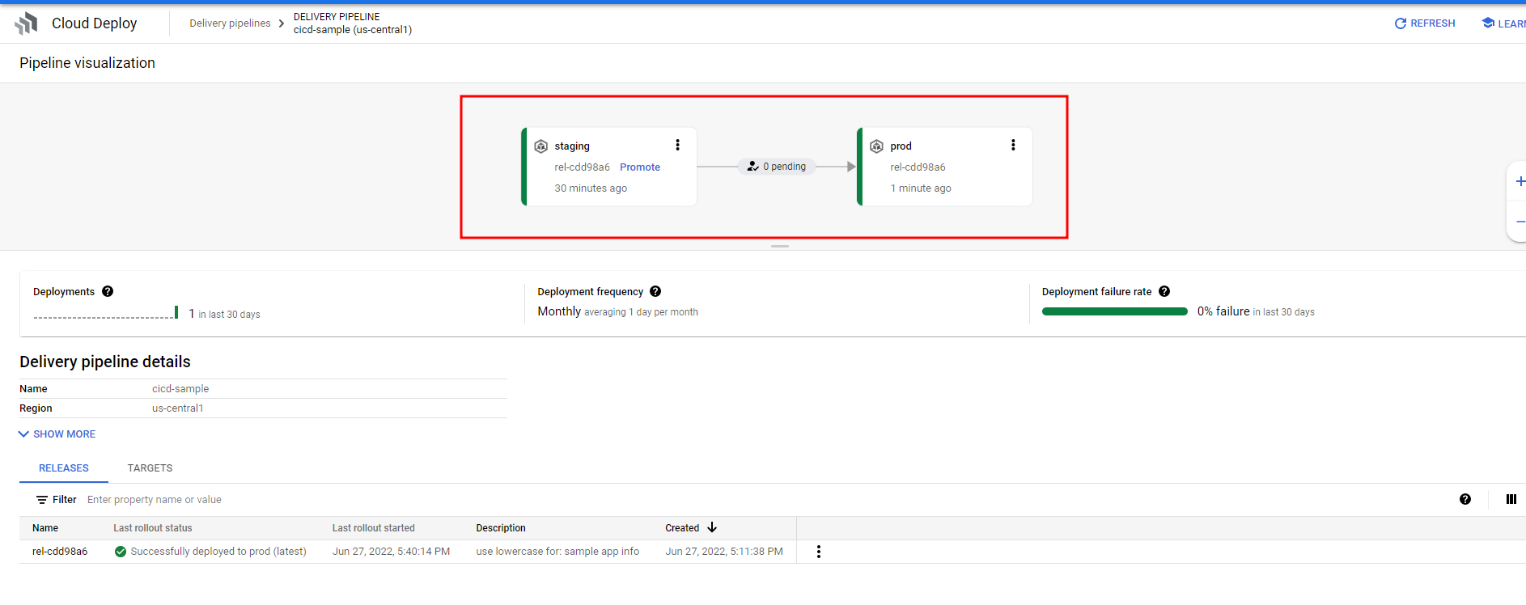This screenshot has height=605, width=1526.
Task: Click the 'Monthly' deployment frequency text
Action: 559,311
